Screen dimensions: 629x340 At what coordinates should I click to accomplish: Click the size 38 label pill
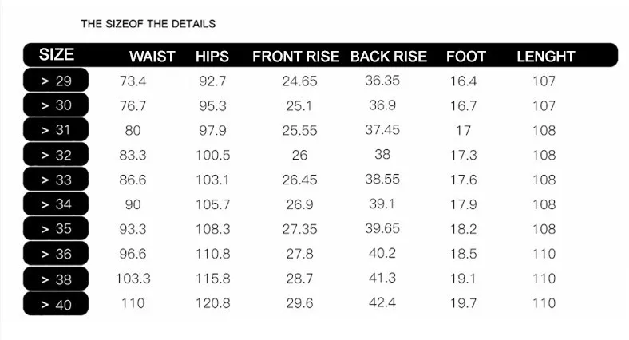click(56, 279)
